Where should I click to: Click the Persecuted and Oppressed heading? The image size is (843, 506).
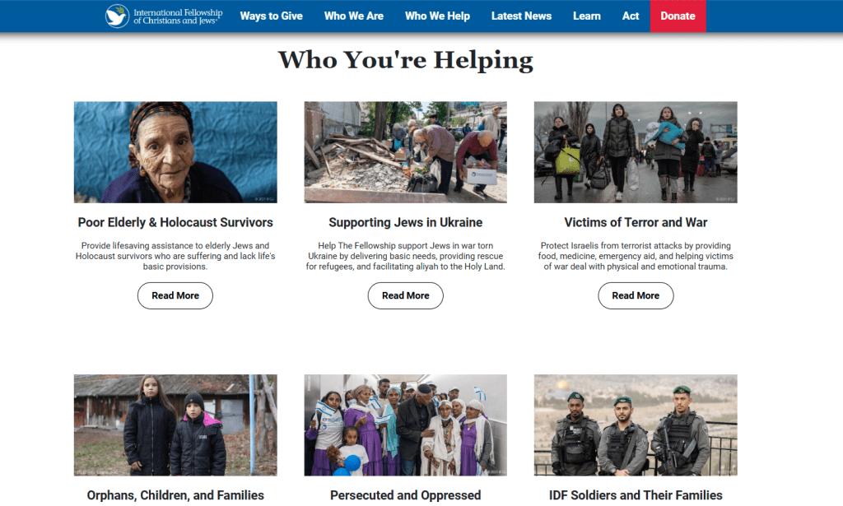[405, 495]
